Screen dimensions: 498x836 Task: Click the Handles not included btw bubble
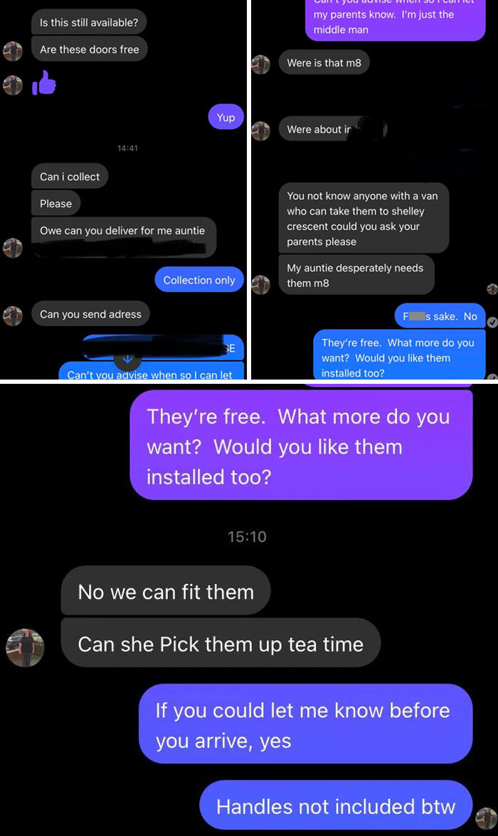[x=336, y=806]
